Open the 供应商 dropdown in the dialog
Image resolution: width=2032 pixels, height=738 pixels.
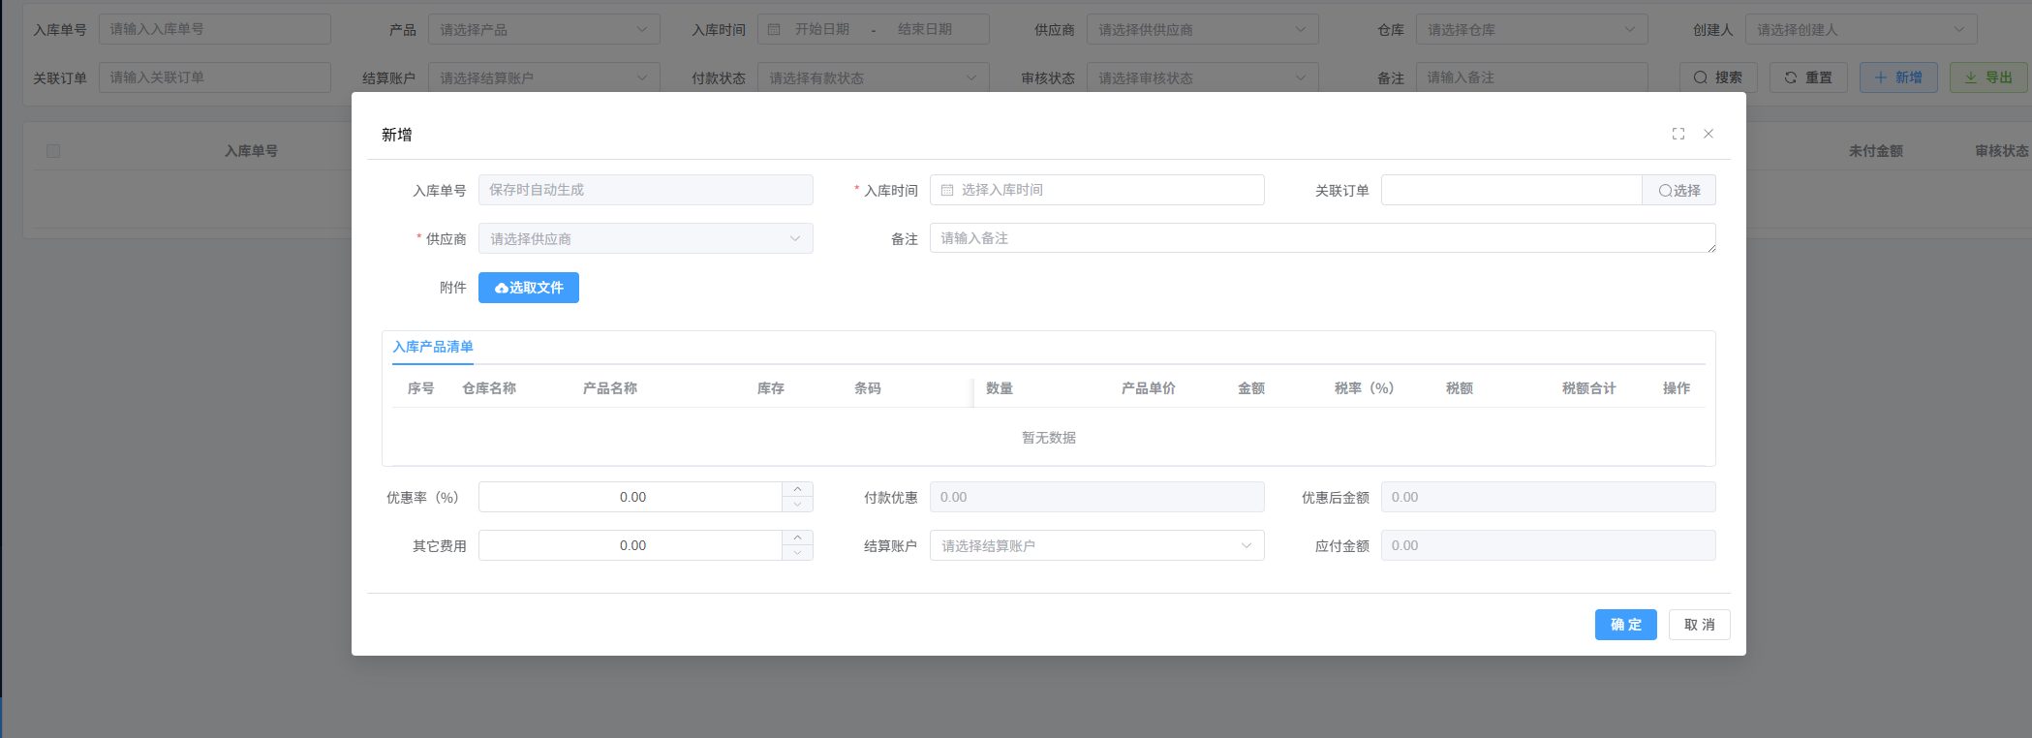pos(646,238)
